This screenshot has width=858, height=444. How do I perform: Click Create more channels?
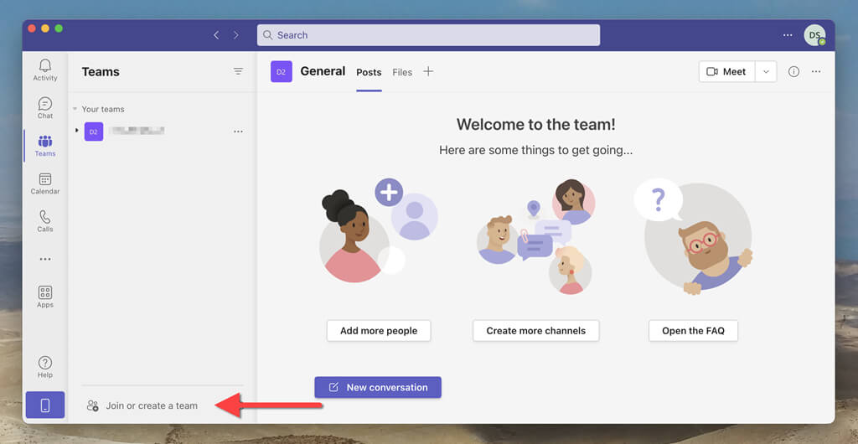point(535,331)
